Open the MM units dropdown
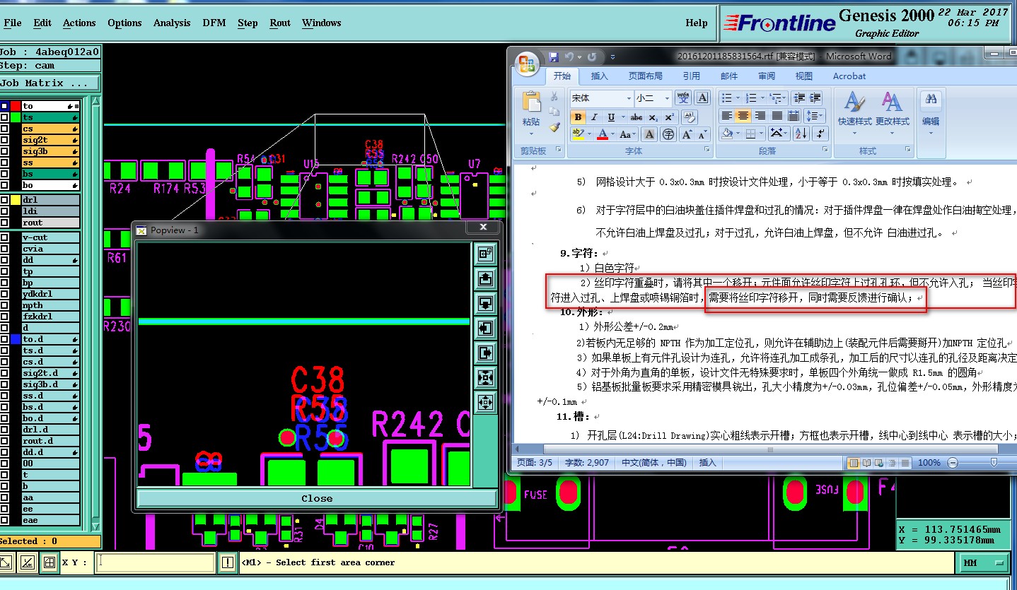The image size is (1017, 590). (x=983, y=563)
